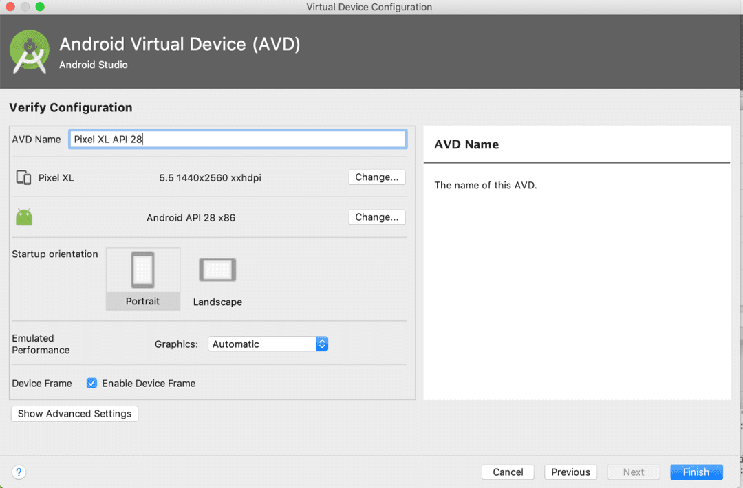Focus the AVD Name text field
The width and height of the screenshot is (743, 488).
(x=237, y=139)
